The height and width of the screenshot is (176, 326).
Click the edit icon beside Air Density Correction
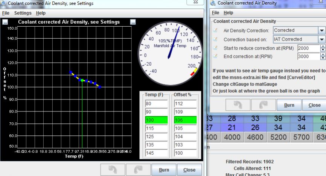pos(216,30)
